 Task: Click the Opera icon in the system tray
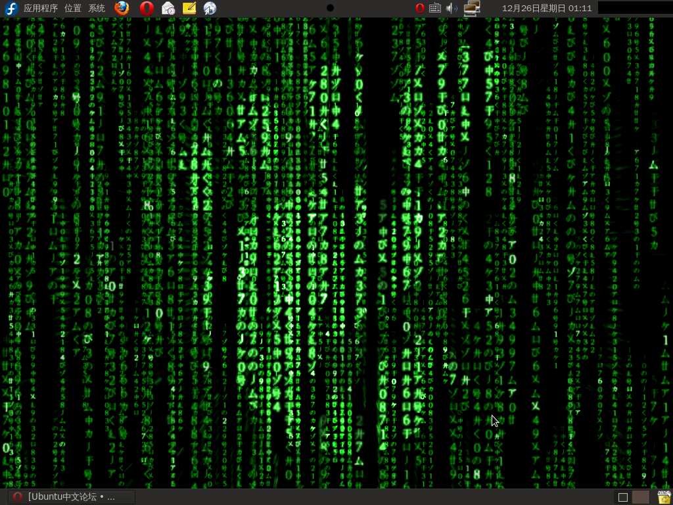pos(420,8)
